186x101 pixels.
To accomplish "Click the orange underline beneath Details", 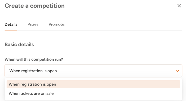I will point(11,30).
